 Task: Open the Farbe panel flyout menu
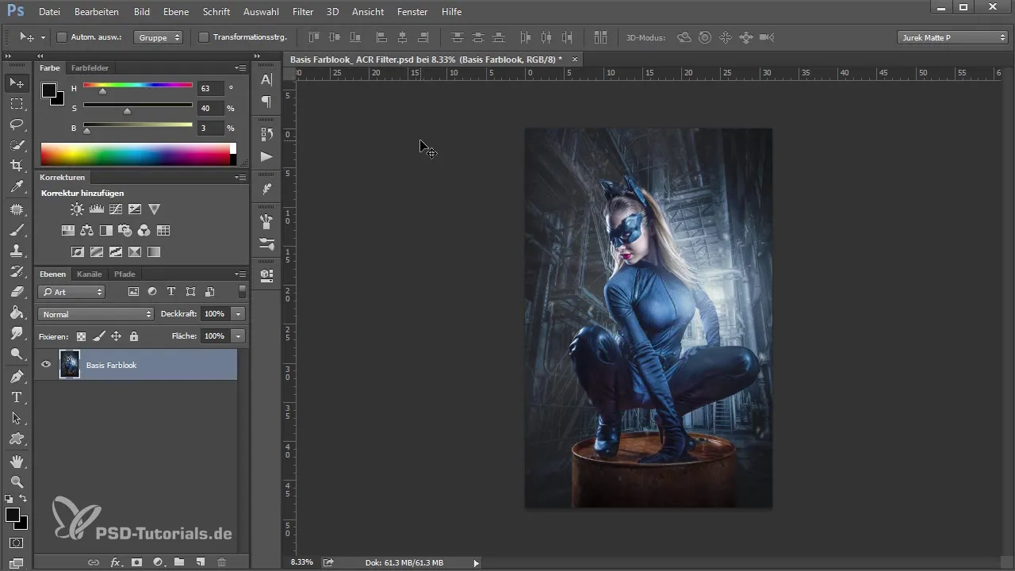click(x=240, y=68)
